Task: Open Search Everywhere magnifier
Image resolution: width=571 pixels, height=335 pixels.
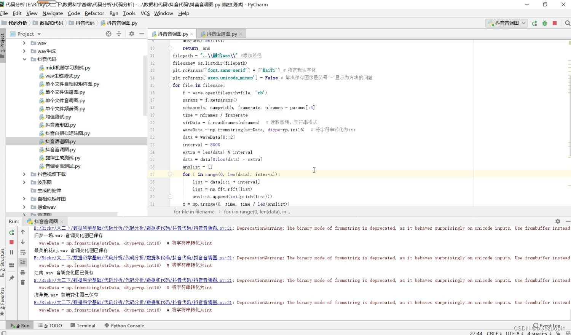Action: click(568, 23)
